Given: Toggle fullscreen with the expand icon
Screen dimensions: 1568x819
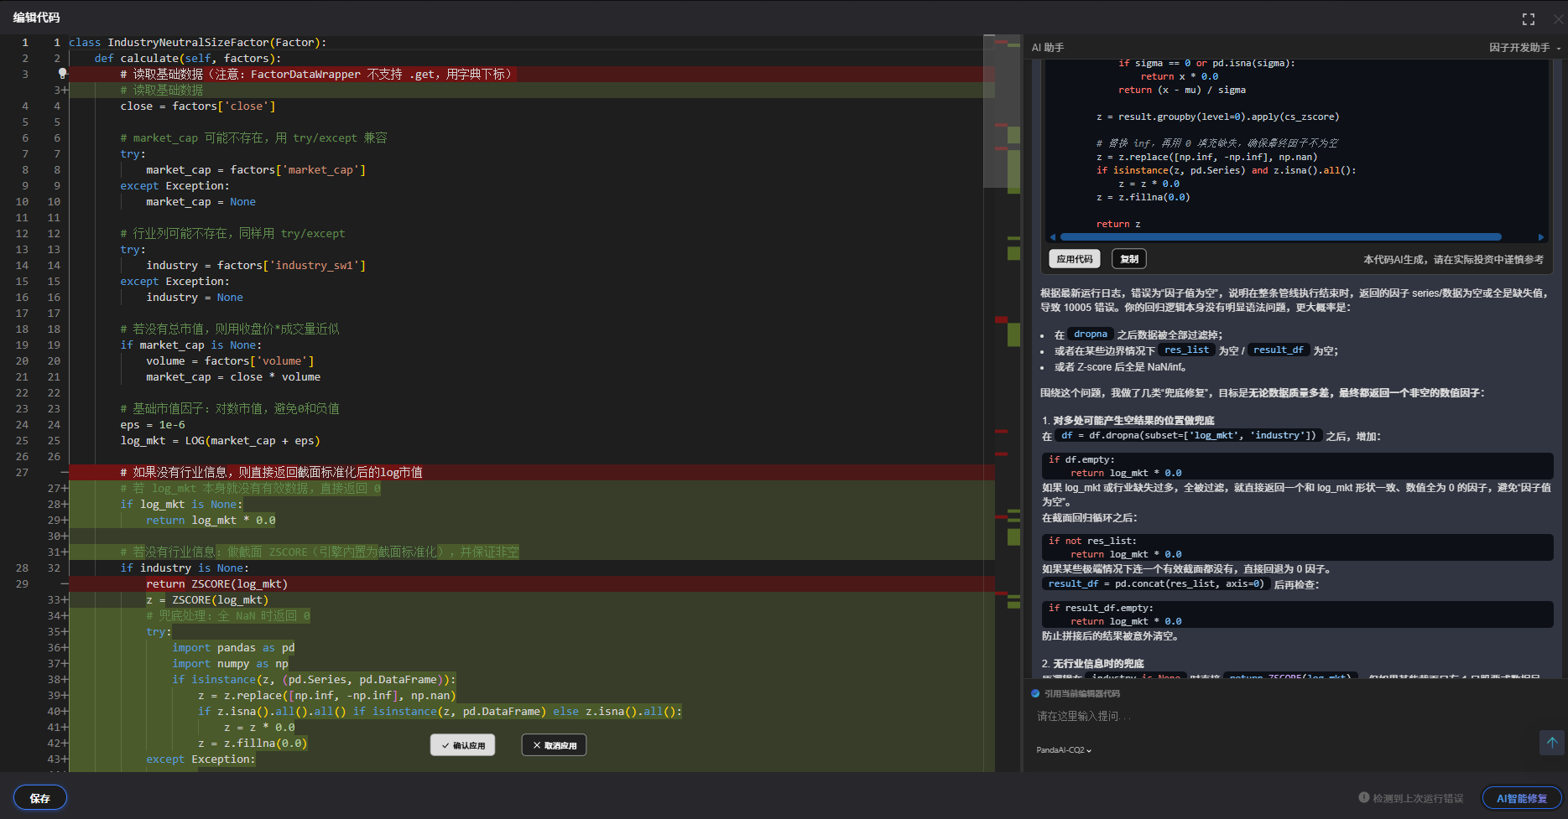Looking at the screenshot, I should 1529,18.
